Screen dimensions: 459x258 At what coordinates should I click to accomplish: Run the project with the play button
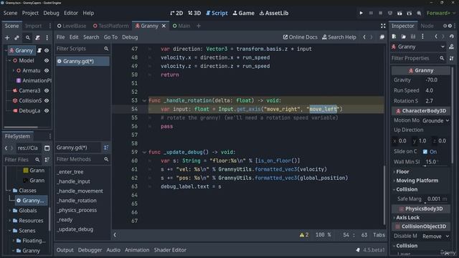tap(361, 13)
